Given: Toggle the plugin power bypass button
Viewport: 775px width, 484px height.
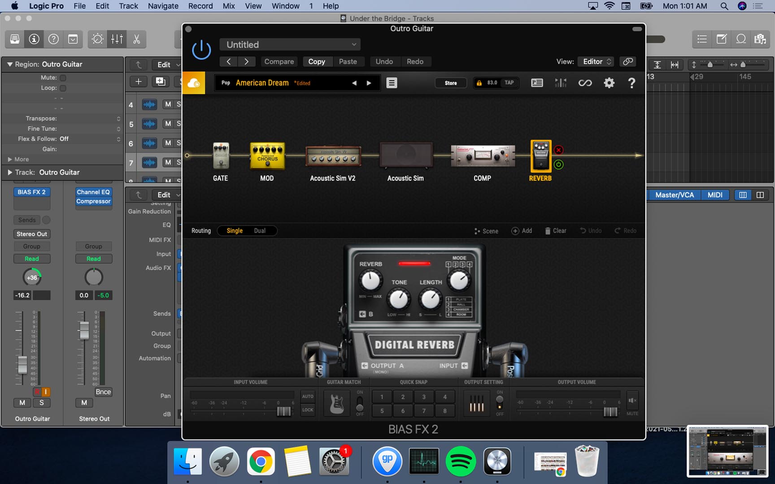Looking at the screenshot, I should (201, 50).
